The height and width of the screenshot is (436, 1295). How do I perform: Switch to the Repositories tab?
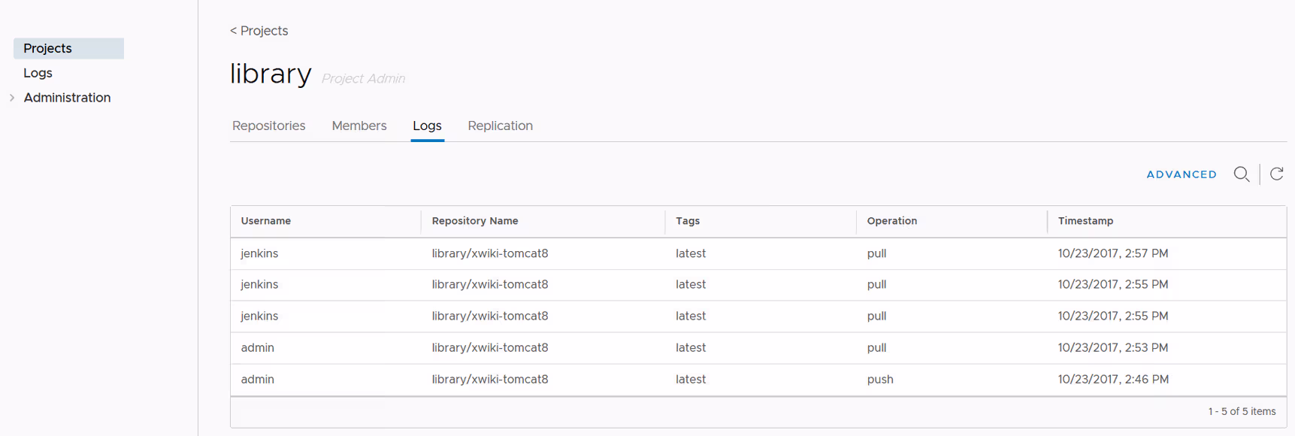click(x=268, y=126)
